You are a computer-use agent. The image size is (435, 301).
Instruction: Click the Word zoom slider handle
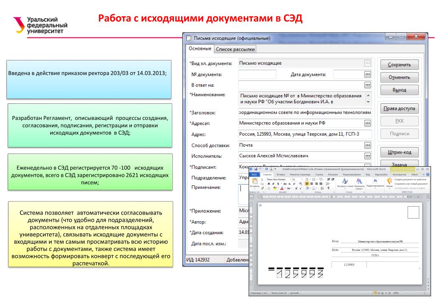pyautogui.click(x=413, y=292)
